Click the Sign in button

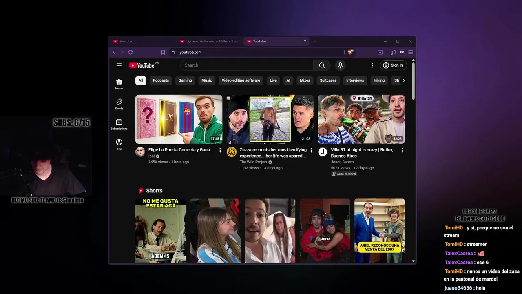point(393,65)
